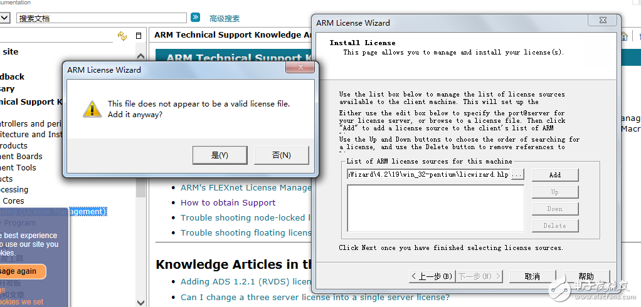Open Trouble shooting node-locked license link

[246, 217]
